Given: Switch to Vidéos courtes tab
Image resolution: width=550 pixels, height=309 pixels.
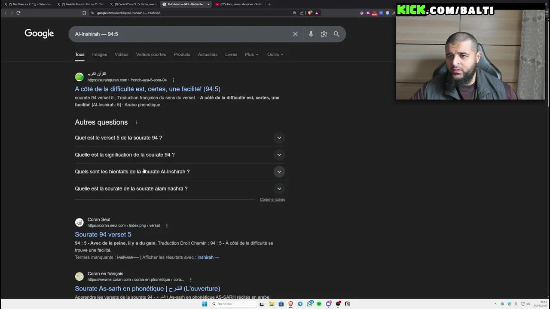Looking at the screenshot, I should [151, 55].
